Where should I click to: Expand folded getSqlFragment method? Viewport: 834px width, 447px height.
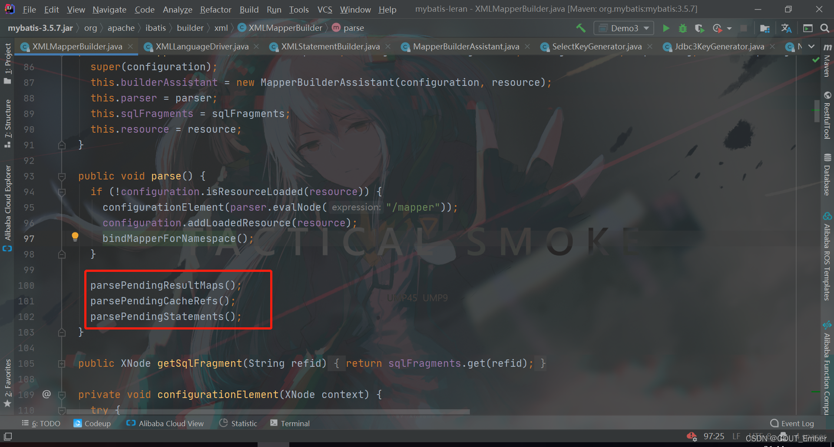62,364
